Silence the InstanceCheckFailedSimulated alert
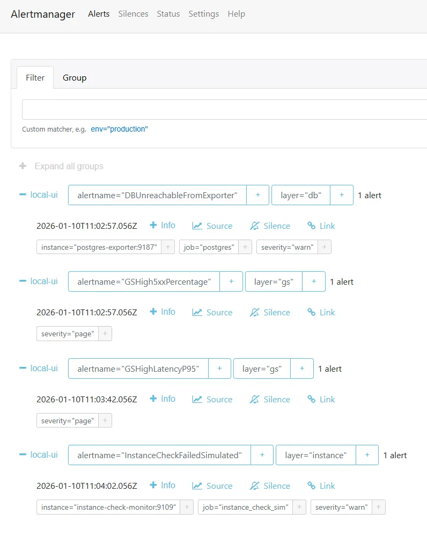Image resolution: width=427 pixels, height=535 pixels. [270, 486]
